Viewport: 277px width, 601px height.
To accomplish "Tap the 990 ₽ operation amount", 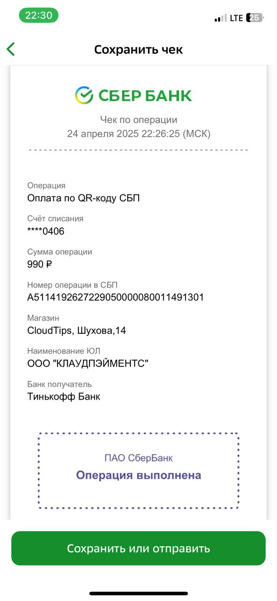I will click(39, 264).
